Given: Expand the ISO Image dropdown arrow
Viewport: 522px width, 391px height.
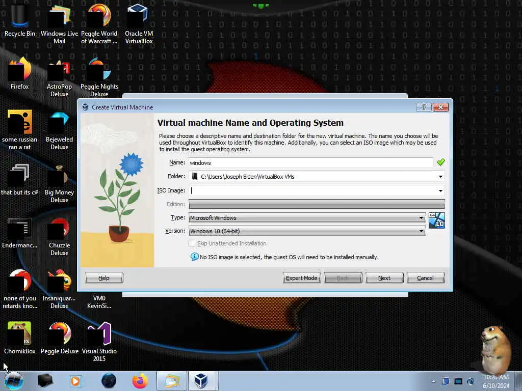Looking at the screenshot, I should tap(440, 190).
